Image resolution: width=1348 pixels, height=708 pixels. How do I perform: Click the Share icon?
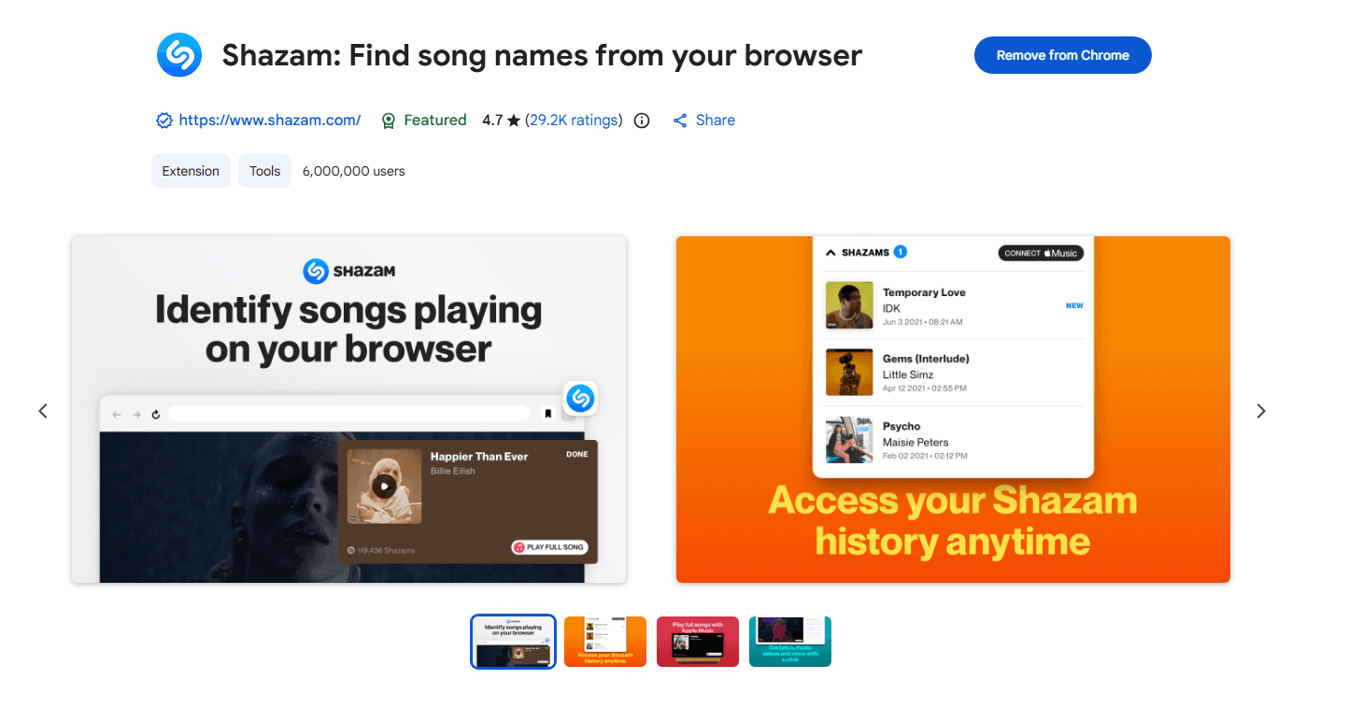[x=680, y=120]
